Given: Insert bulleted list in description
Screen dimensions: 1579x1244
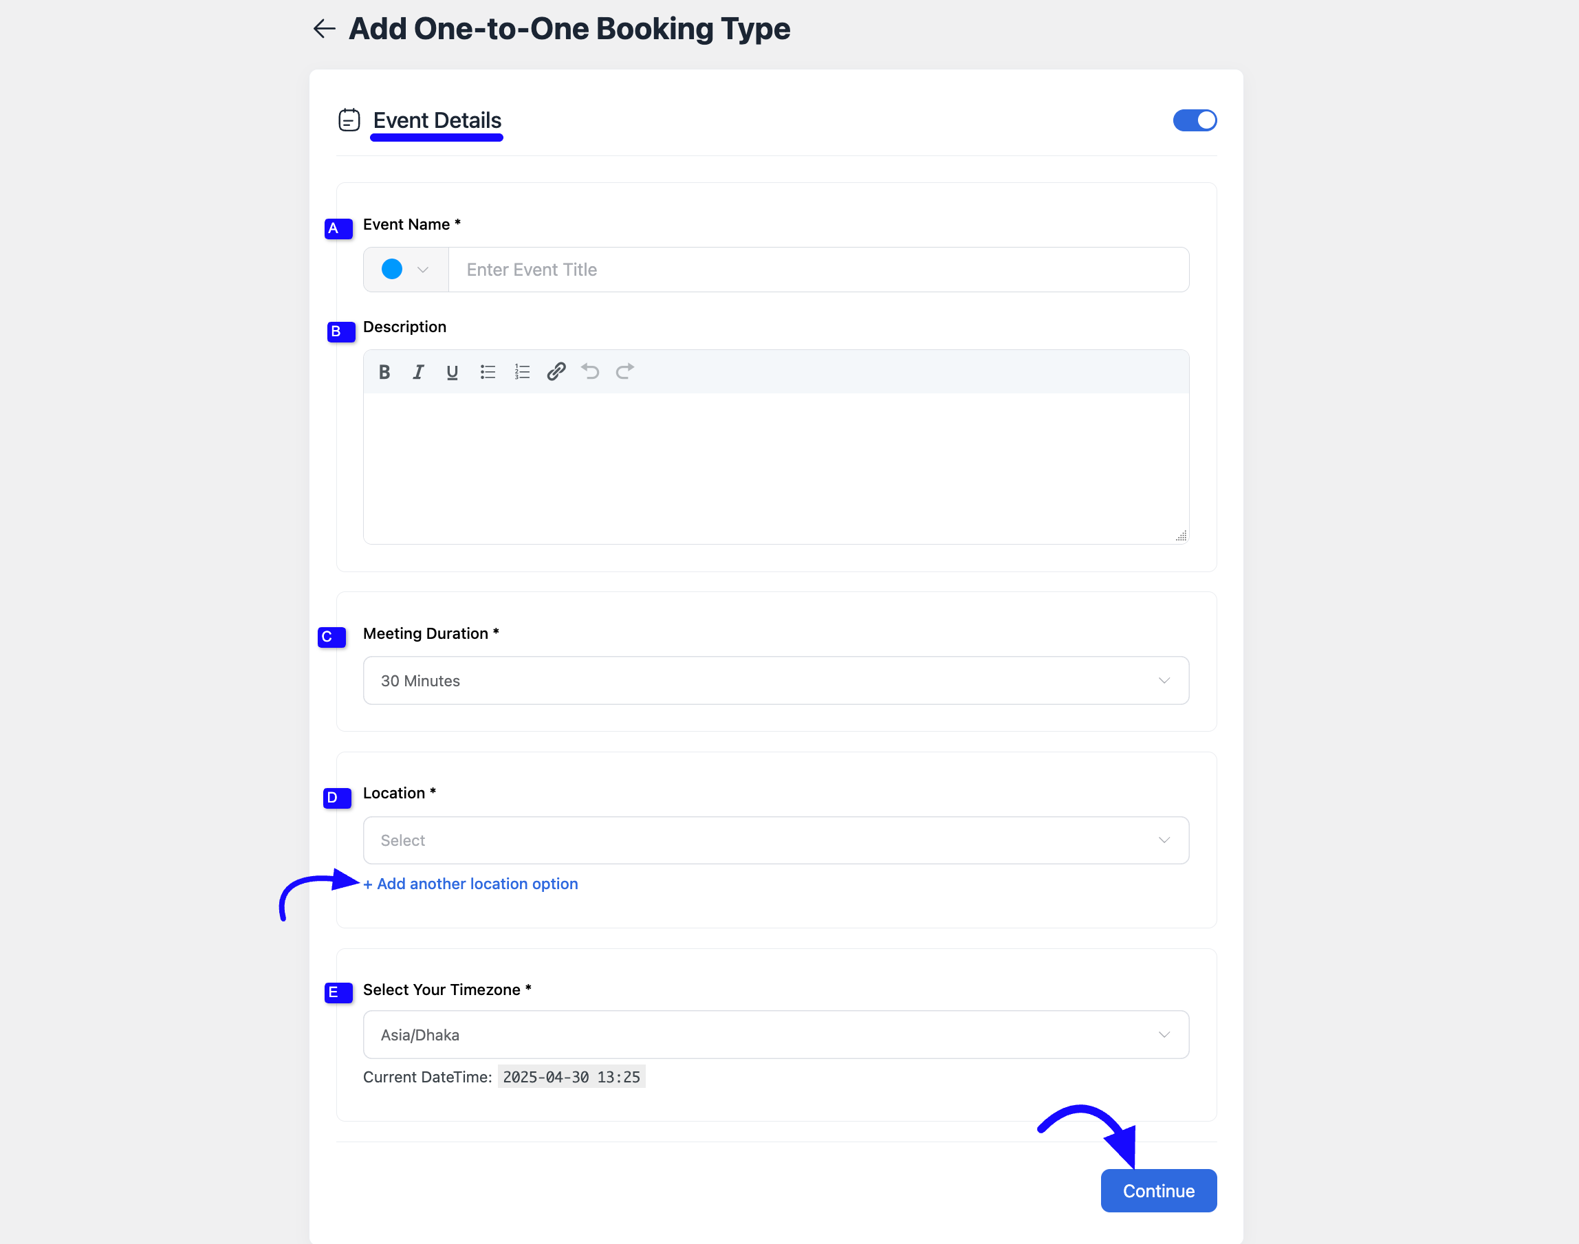Looking at the screenshot, I should pos(487,372).
